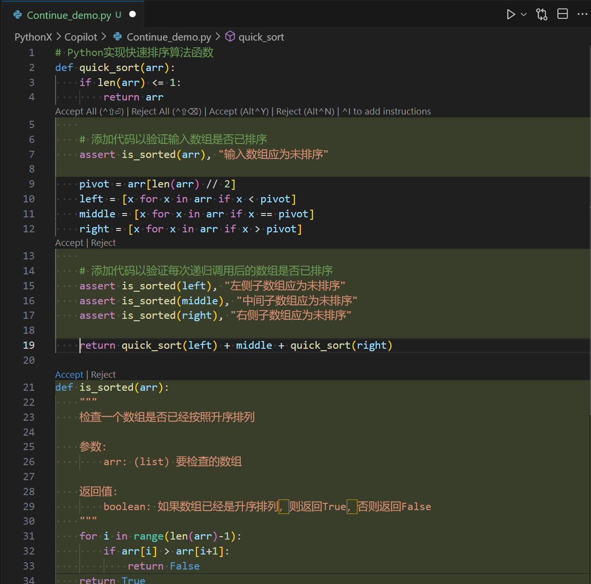The height and width of the screenshot is (584, 591).
Task: Click Accept All code lens
Action: (89, 112)
